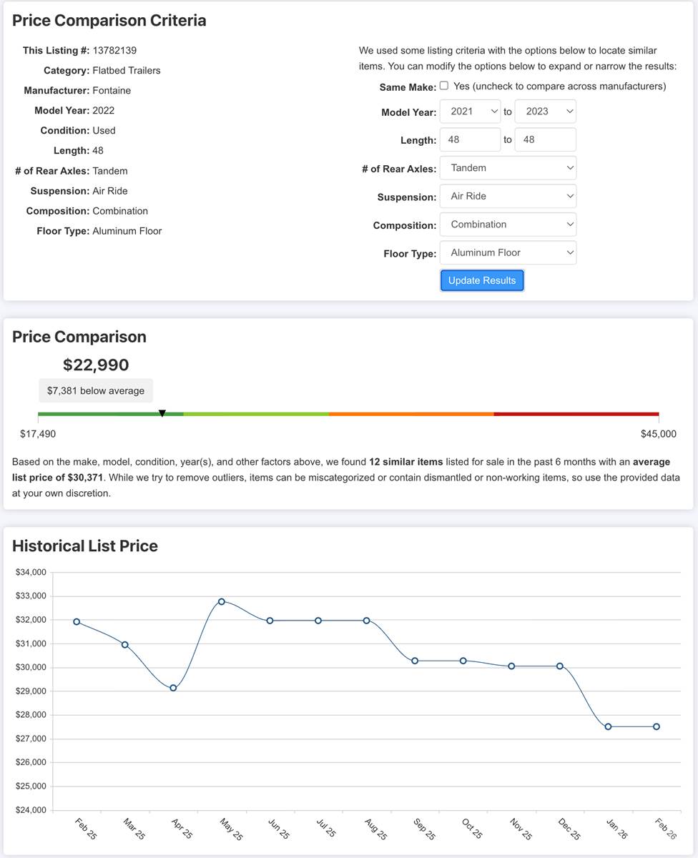Click the Update Results button
698x858 pixels.
click(x=482, y=280)
